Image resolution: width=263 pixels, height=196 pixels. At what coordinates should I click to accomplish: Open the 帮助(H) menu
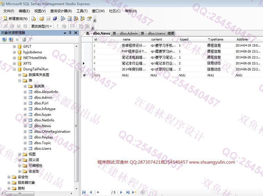[x=131, y=11]
